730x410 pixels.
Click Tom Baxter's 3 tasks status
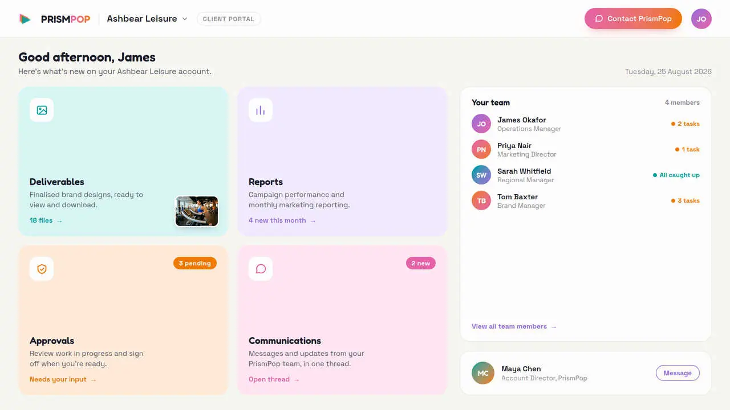(x=686, y=200)
